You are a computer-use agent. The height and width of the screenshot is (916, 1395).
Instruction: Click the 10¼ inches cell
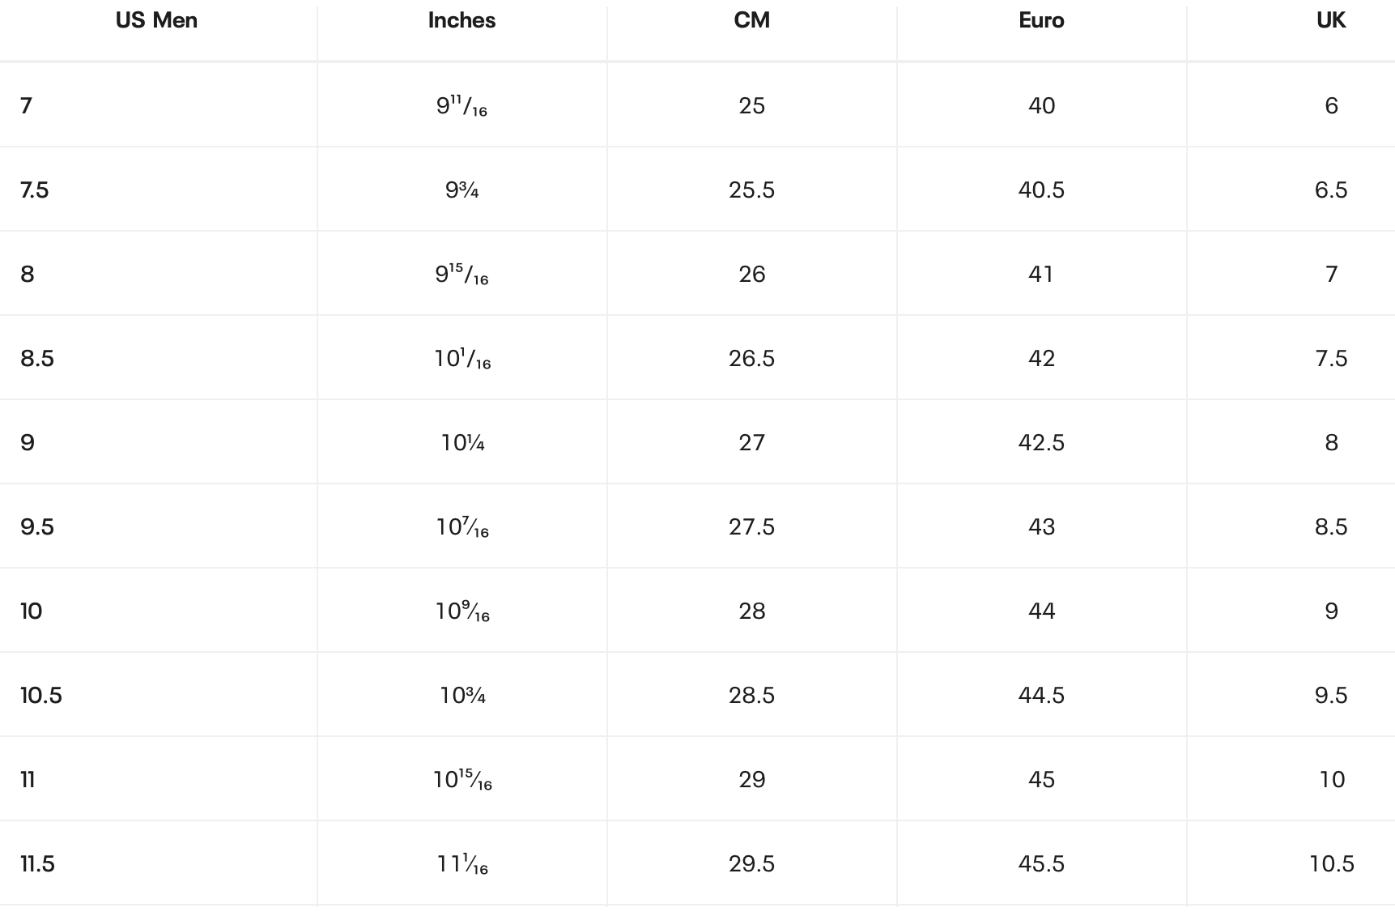click(x=462, y=442)
